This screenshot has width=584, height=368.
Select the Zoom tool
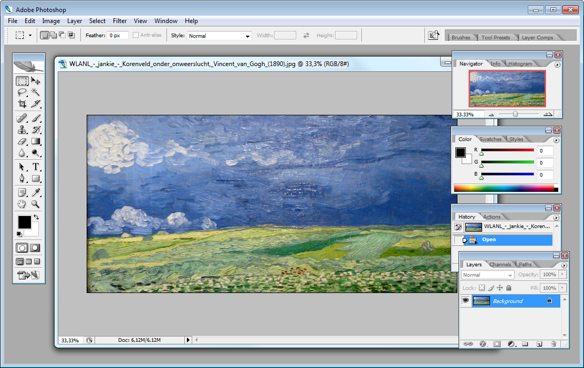36,204
